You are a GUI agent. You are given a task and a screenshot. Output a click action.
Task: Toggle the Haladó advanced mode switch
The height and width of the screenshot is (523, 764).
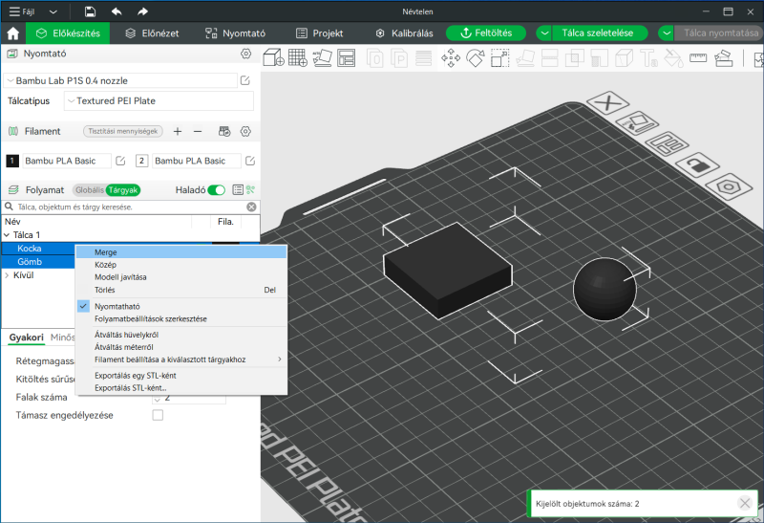click(x=217, y=189)
